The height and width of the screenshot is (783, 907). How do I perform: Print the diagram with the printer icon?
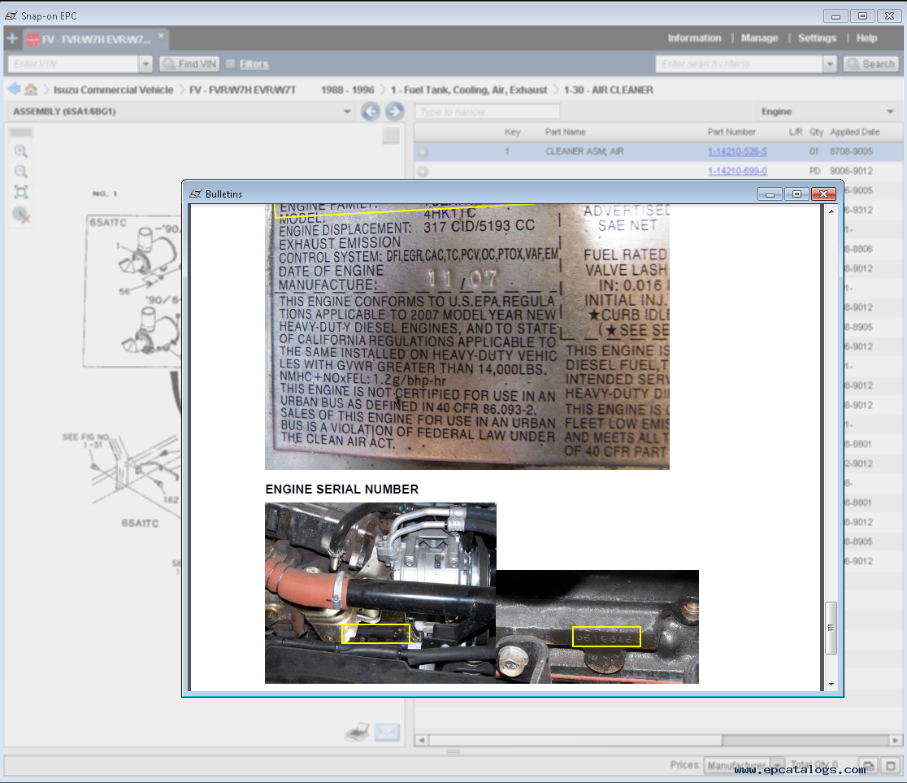(x=358, y=732)
